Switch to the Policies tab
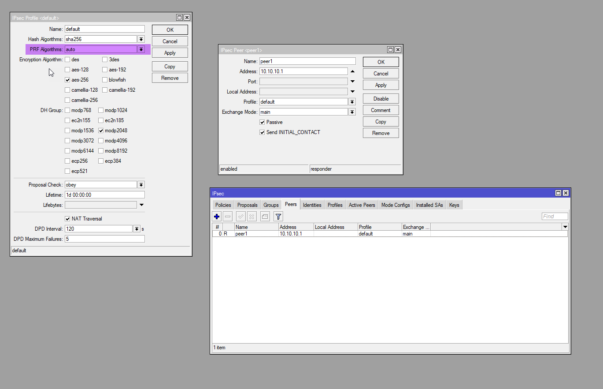Viewport: 603px width, 389px height. 223,205
